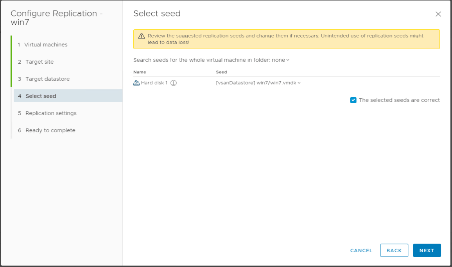Image resolution: width=452 pixels, height=267 pixels.
Task: Go back with the Back button
Action: tap(394, 250)
